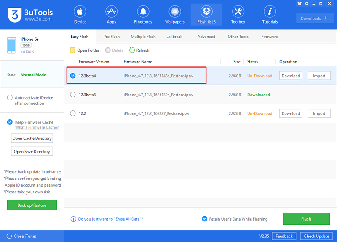The height and width of the screenshot is (242, 337).
Task: Enable Auto-activate iDevice after connection
Action: coord(10,97)
